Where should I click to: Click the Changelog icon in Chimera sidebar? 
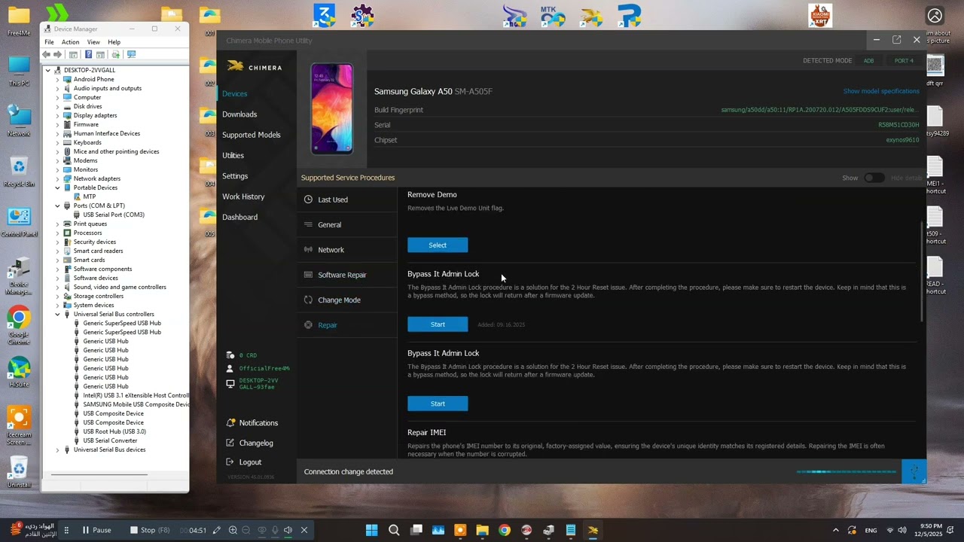pos(230,443)
